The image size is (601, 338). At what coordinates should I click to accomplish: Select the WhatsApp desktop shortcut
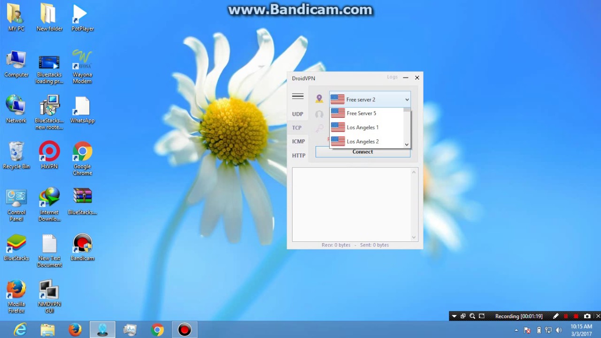coord(82,110)
